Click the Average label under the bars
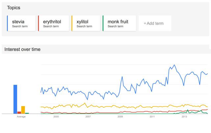This screenshot has height=133, width=211. click(x=21, y=116)
